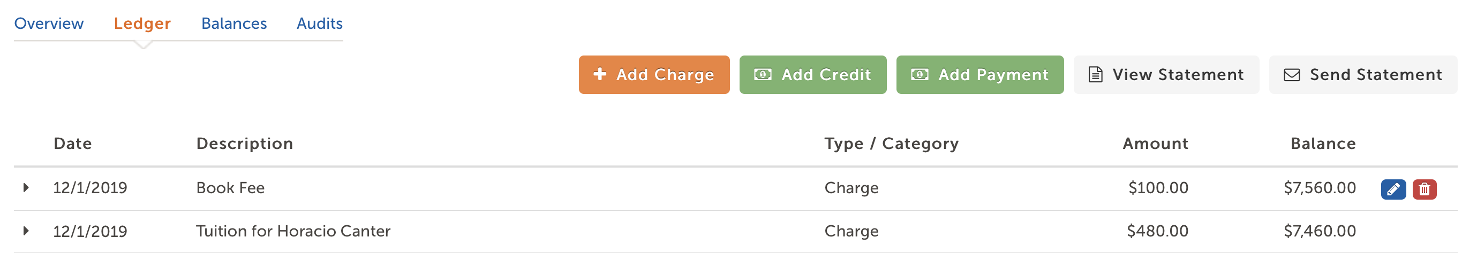This screenshot has height=253, width=1462.
Task: Click document icon on View Statement
Action: pyautogui.click(x=1095, y=75)
